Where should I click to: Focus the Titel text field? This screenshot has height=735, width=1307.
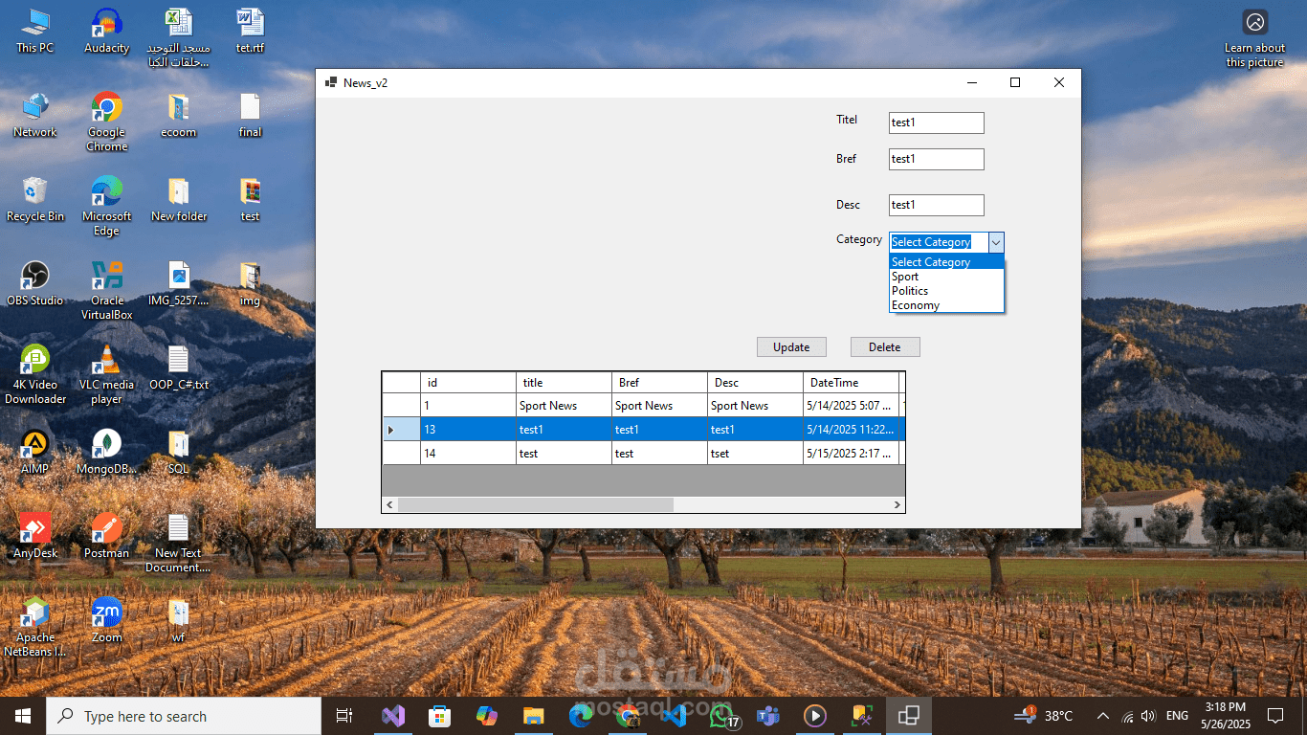(x=936, y=122)
